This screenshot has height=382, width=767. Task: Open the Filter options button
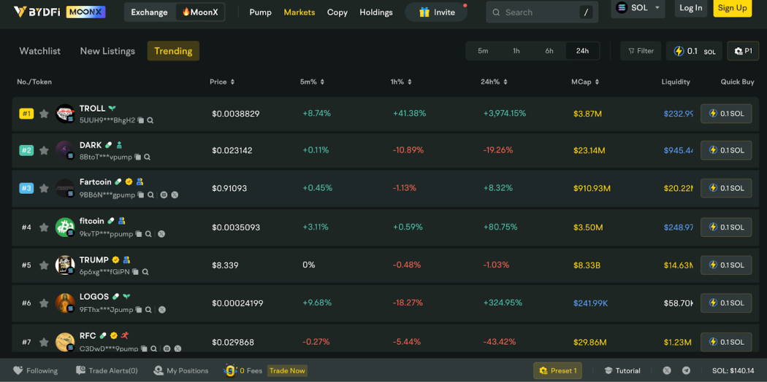tap(641, 51)
